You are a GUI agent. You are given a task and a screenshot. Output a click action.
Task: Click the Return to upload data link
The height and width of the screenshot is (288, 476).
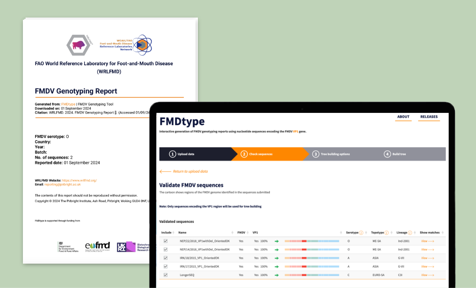(190, 172)
